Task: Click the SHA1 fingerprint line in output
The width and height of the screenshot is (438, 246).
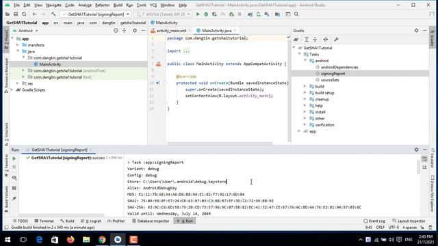Action: point(201,201)
